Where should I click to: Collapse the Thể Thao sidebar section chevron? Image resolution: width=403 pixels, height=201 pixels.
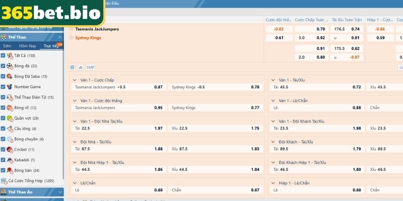pyautogui.click(x=60, y=37)
